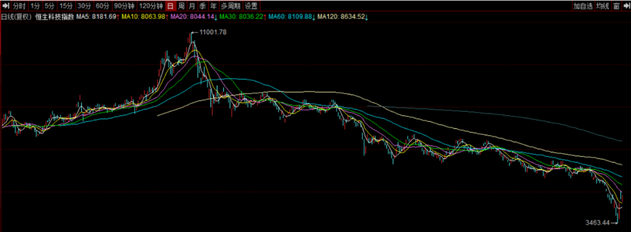This screenshot has height=232, width=631.
Task: Switch to 周 weekly chart
Action: tap(182, 6)
